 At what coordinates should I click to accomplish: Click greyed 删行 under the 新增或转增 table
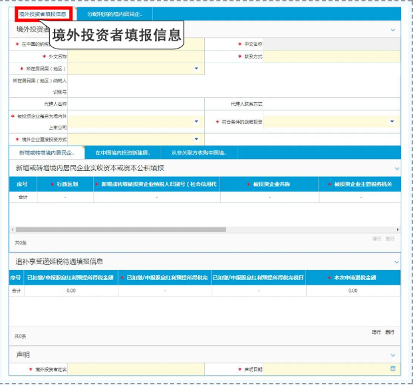[390, 239]
